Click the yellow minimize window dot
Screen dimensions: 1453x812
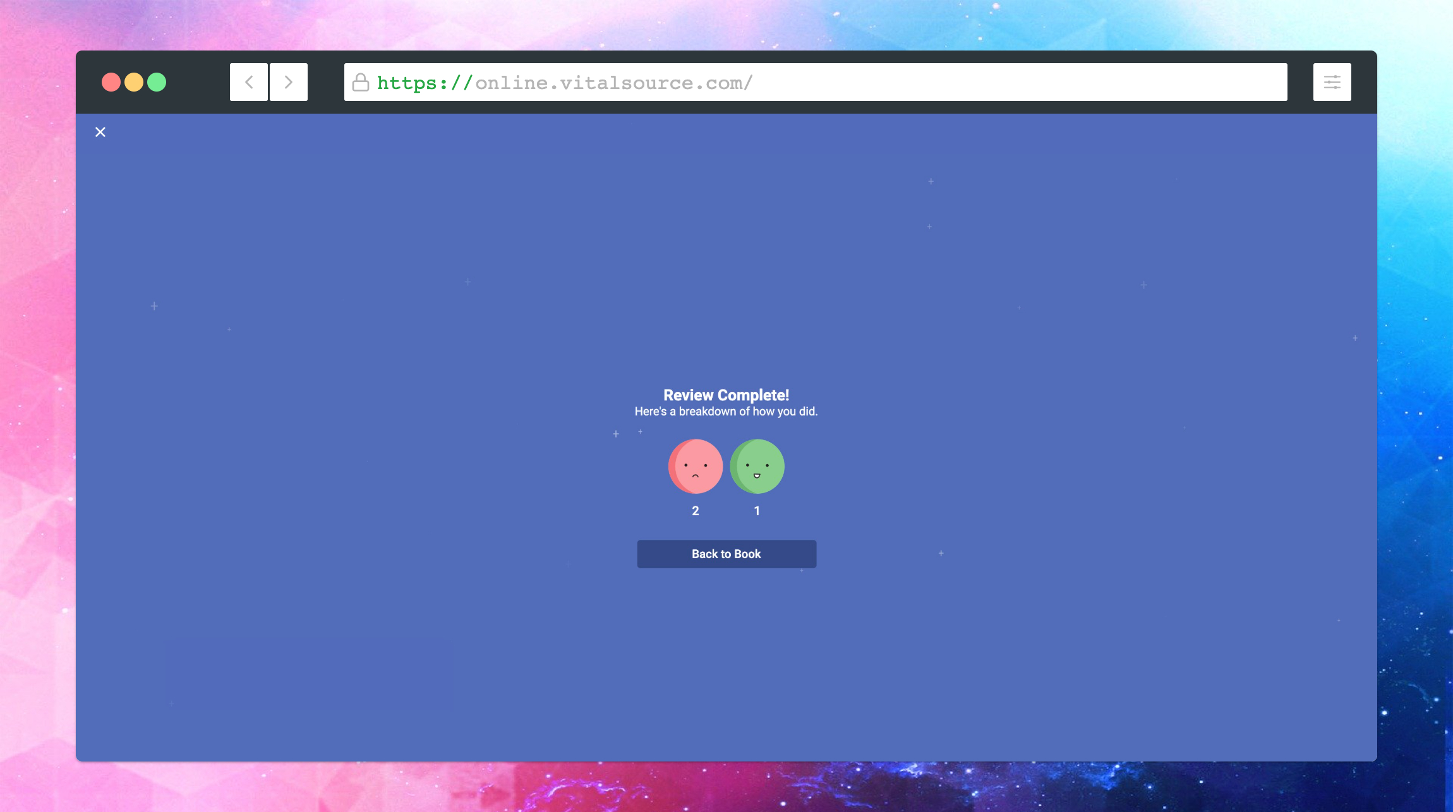tap(134, 82)
